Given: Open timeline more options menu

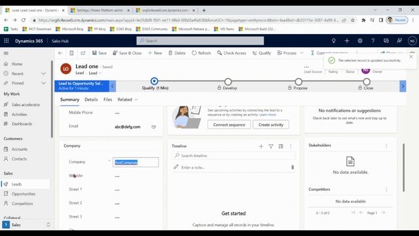Looking at the screenshot, I should tap(291, 146).
